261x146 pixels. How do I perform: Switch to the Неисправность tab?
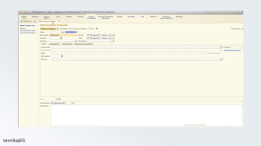tap(54, 44)
